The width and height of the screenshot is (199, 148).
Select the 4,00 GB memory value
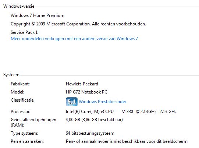tap(94, 120)
